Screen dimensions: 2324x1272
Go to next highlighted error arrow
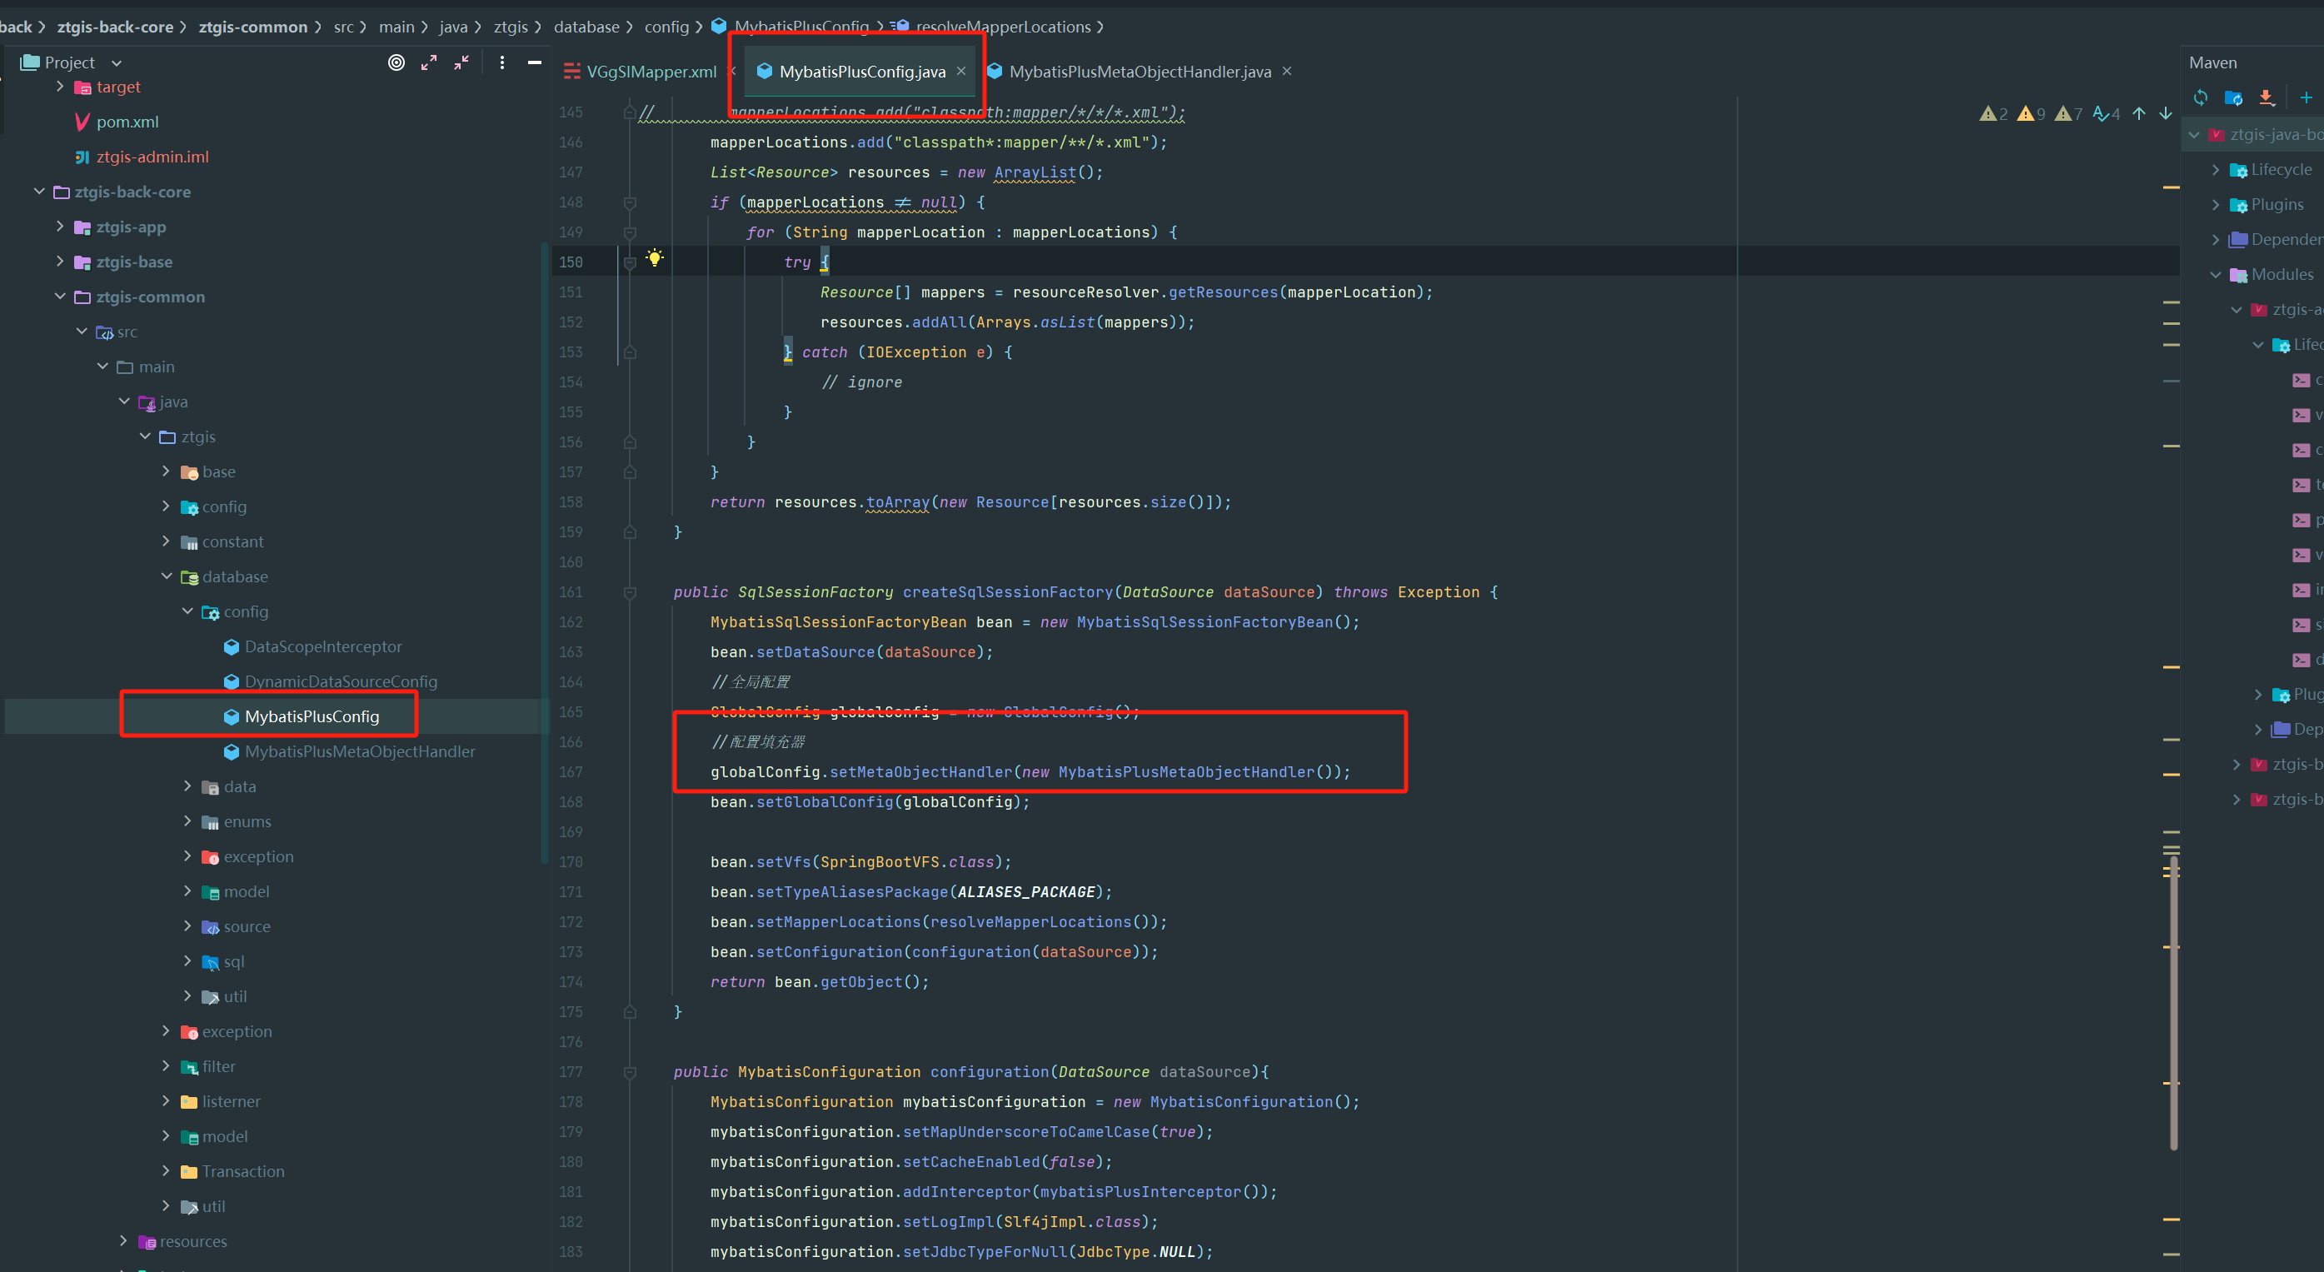(2165, 113)
